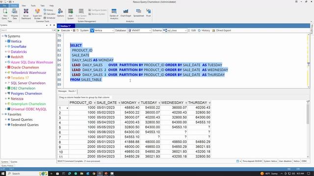Screen dimensions: 314x176
Task: Expand the Redshift system node
Action: (x=6, y=57)
